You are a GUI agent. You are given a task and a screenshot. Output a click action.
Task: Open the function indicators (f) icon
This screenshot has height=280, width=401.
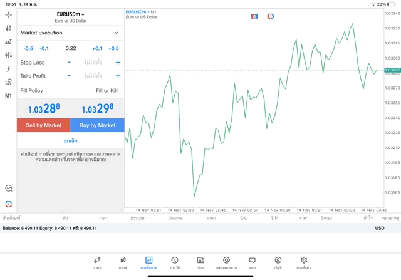tap(8, 68)
